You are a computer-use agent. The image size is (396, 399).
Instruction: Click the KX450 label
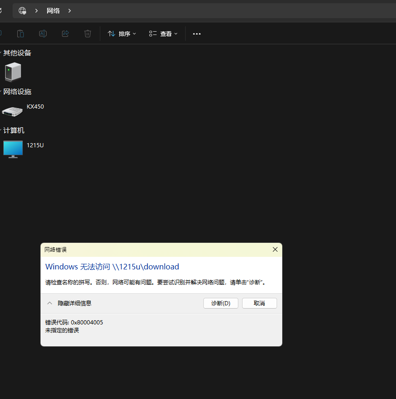[35, 107]
